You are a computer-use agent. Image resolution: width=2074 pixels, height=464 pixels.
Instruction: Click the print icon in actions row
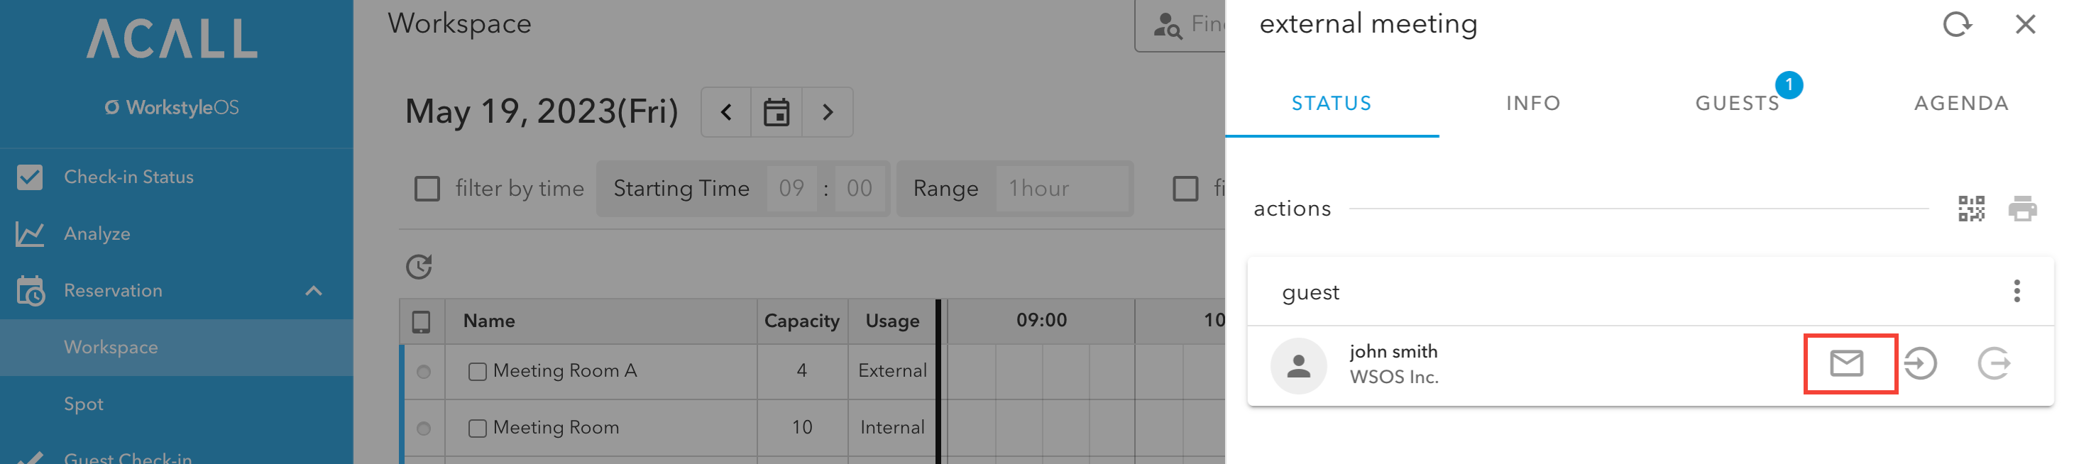[x=2021, y=209]
